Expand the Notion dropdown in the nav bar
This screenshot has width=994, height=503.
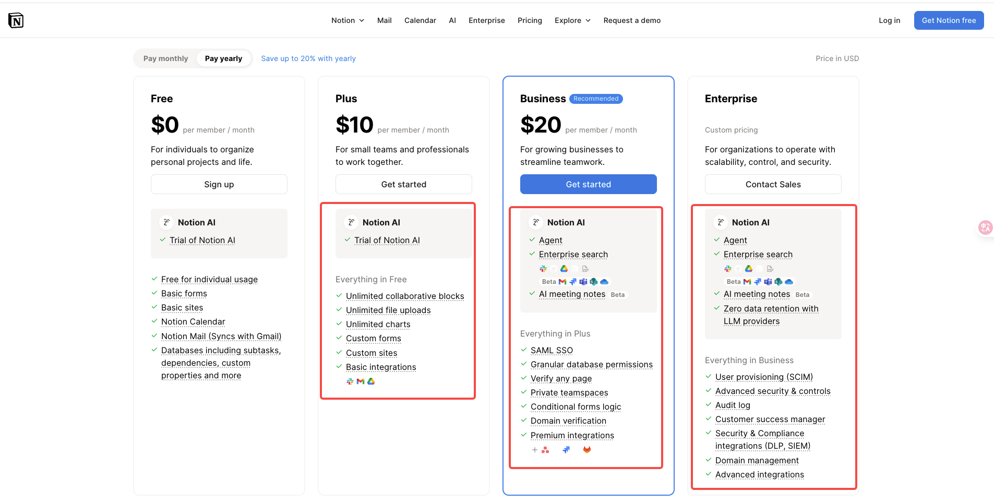tap(348, 20)
